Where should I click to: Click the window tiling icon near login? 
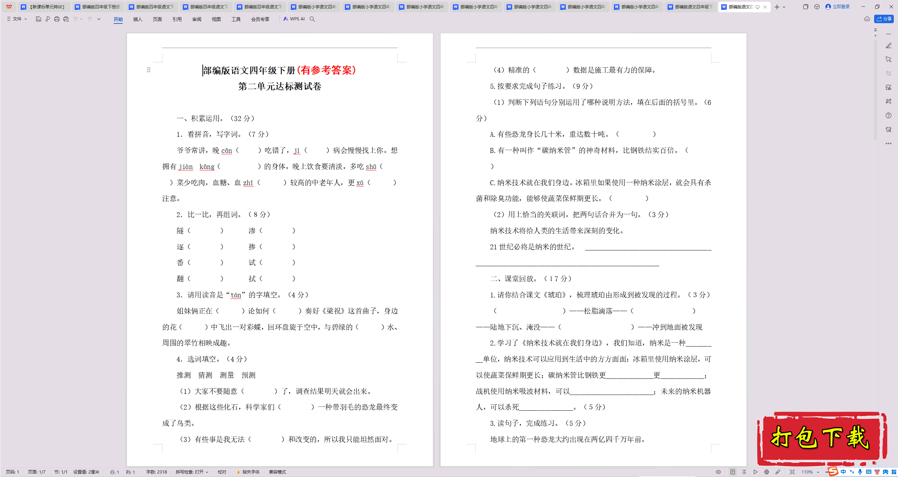(805, 7)
